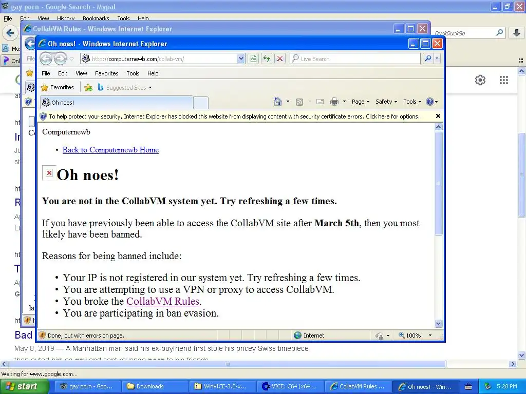Image resolution: width=526 pixels, height=394 pixels.
Task: Close the security information bar with X
Action: click(438, 116)
